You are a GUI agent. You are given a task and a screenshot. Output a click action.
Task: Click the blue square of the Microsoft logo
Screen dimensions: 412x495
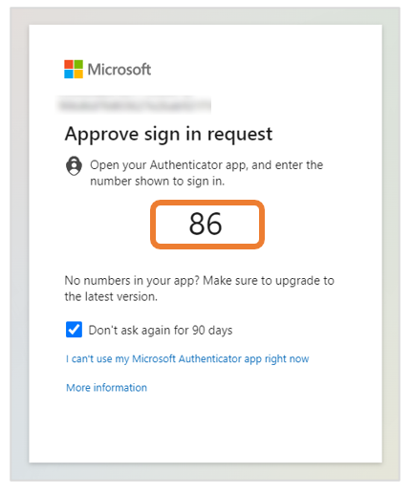click(x=69, y=74)
